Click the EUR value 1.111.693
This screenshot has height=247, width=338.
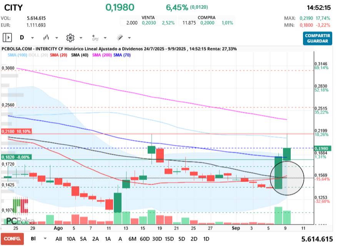click(x=36, y=25)
